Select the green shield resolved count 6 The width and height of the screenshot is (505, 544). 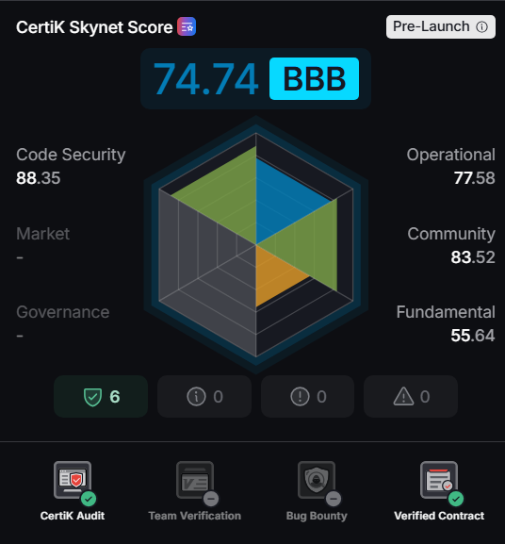coord(101,396)
